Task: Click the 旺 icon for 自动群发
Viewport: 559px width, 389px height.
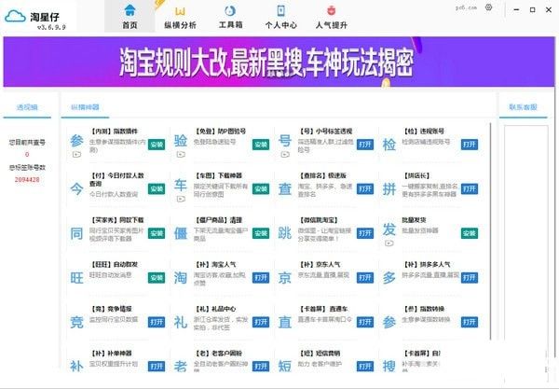Action: pos(76,278)
